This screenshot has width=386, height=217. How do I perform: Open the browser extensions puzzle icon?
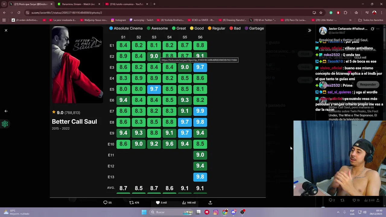345,13
